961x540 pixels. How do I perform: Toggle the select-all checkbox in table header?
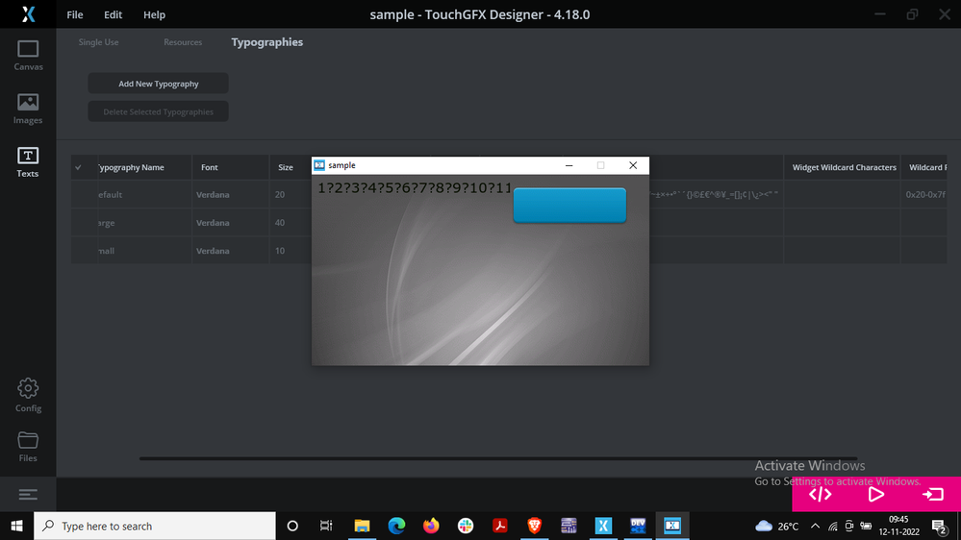pyautogui.click(x=79, y=167)
